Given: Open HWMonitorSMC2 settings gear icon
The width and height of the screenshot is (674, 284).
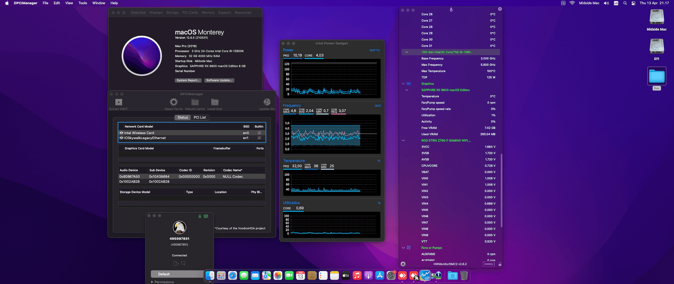Looking at the screenshot, I should tap(403, 264).
